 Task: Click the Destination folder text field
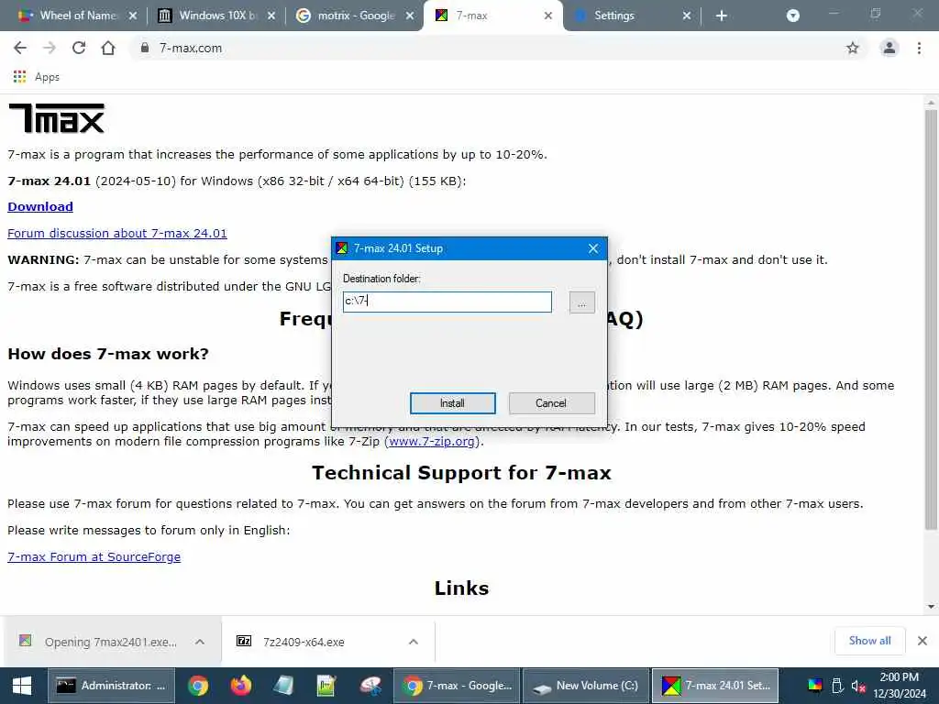pyautogui.click(x=447, y=302)
